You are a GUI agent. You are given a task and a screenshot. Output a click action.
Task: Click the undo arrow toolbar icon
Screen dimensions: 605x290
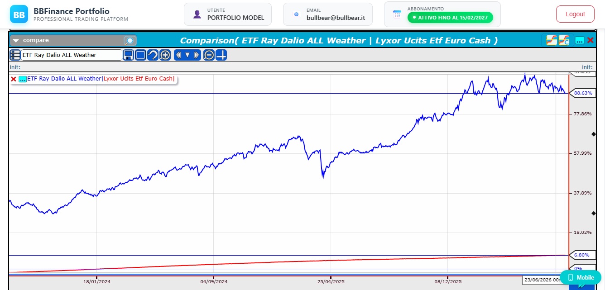[153, 55]
